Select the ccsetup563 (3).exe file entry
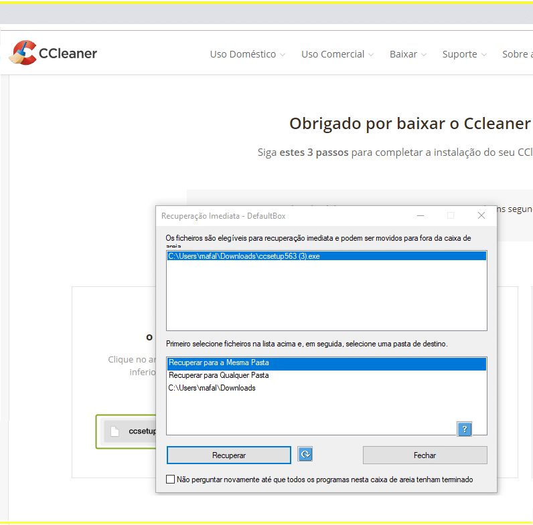Image resolution: width=533 pixels, height=525 pixels. point(326,256)
